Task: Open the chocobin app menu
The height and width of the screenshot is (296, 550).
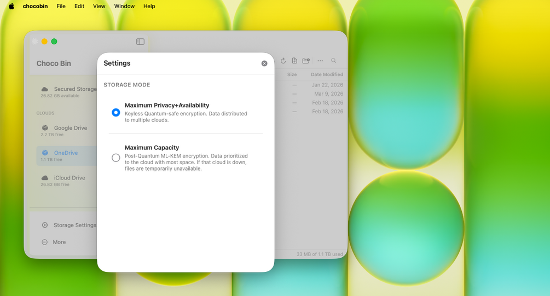Action: click(x=35, y=6)
